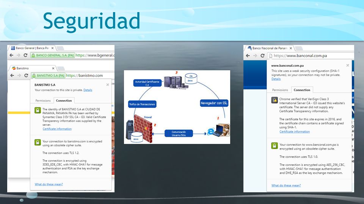Click Autoridad Certificante CA label in diagram
Viewport: 364px width, 204px height.
click(147, 83)
